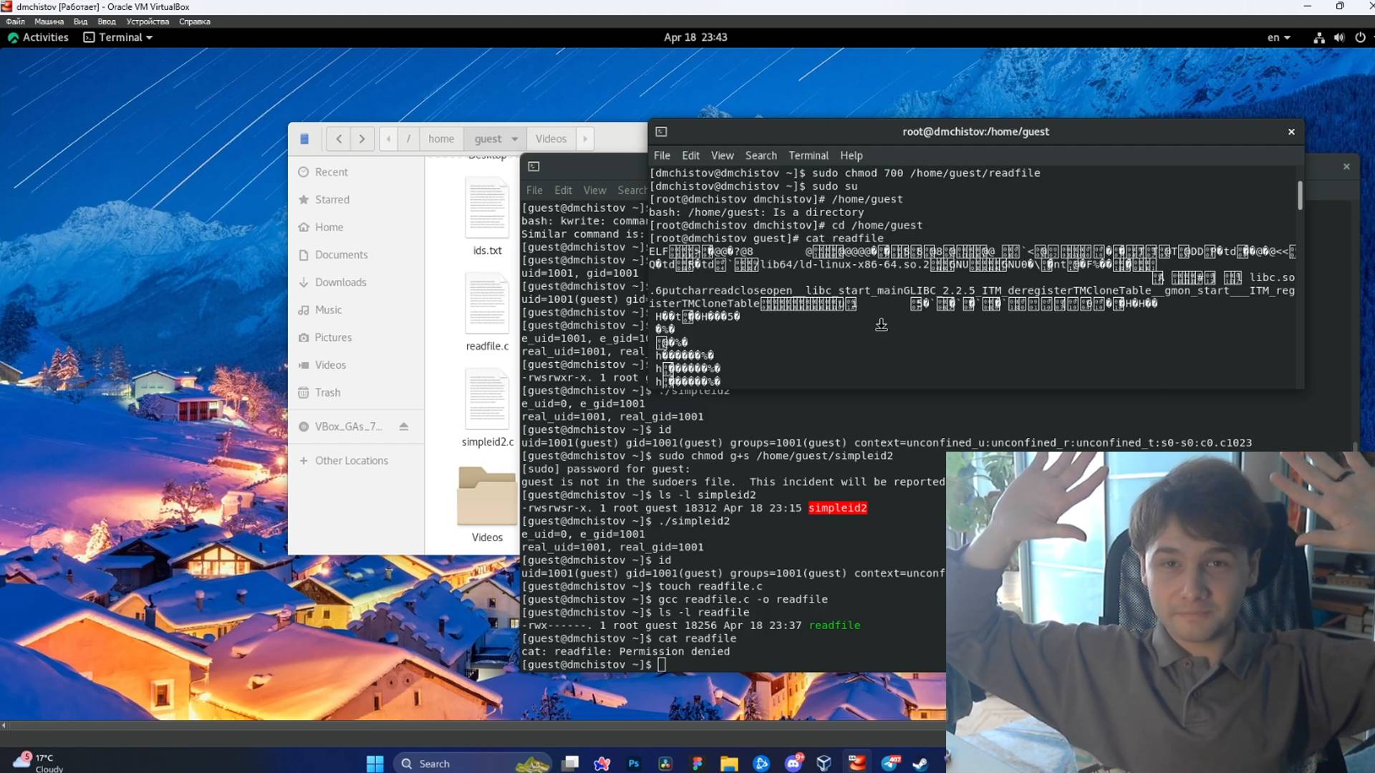
Task: Select Documents in Files sidebar
Action: point(356,255)
